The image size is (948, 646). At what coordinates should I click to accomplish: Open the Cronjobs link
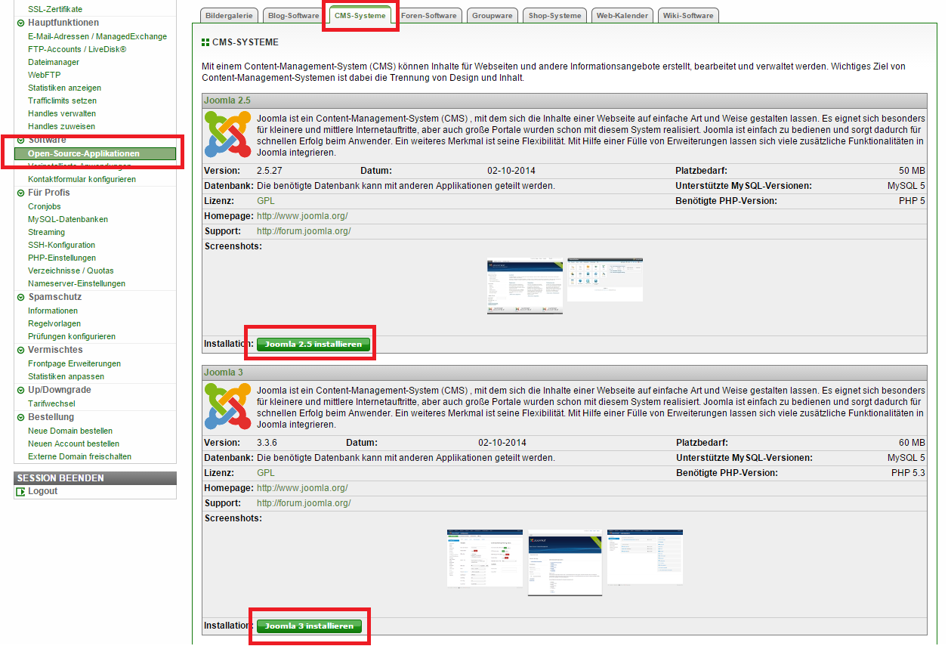[x=45, y=206]
